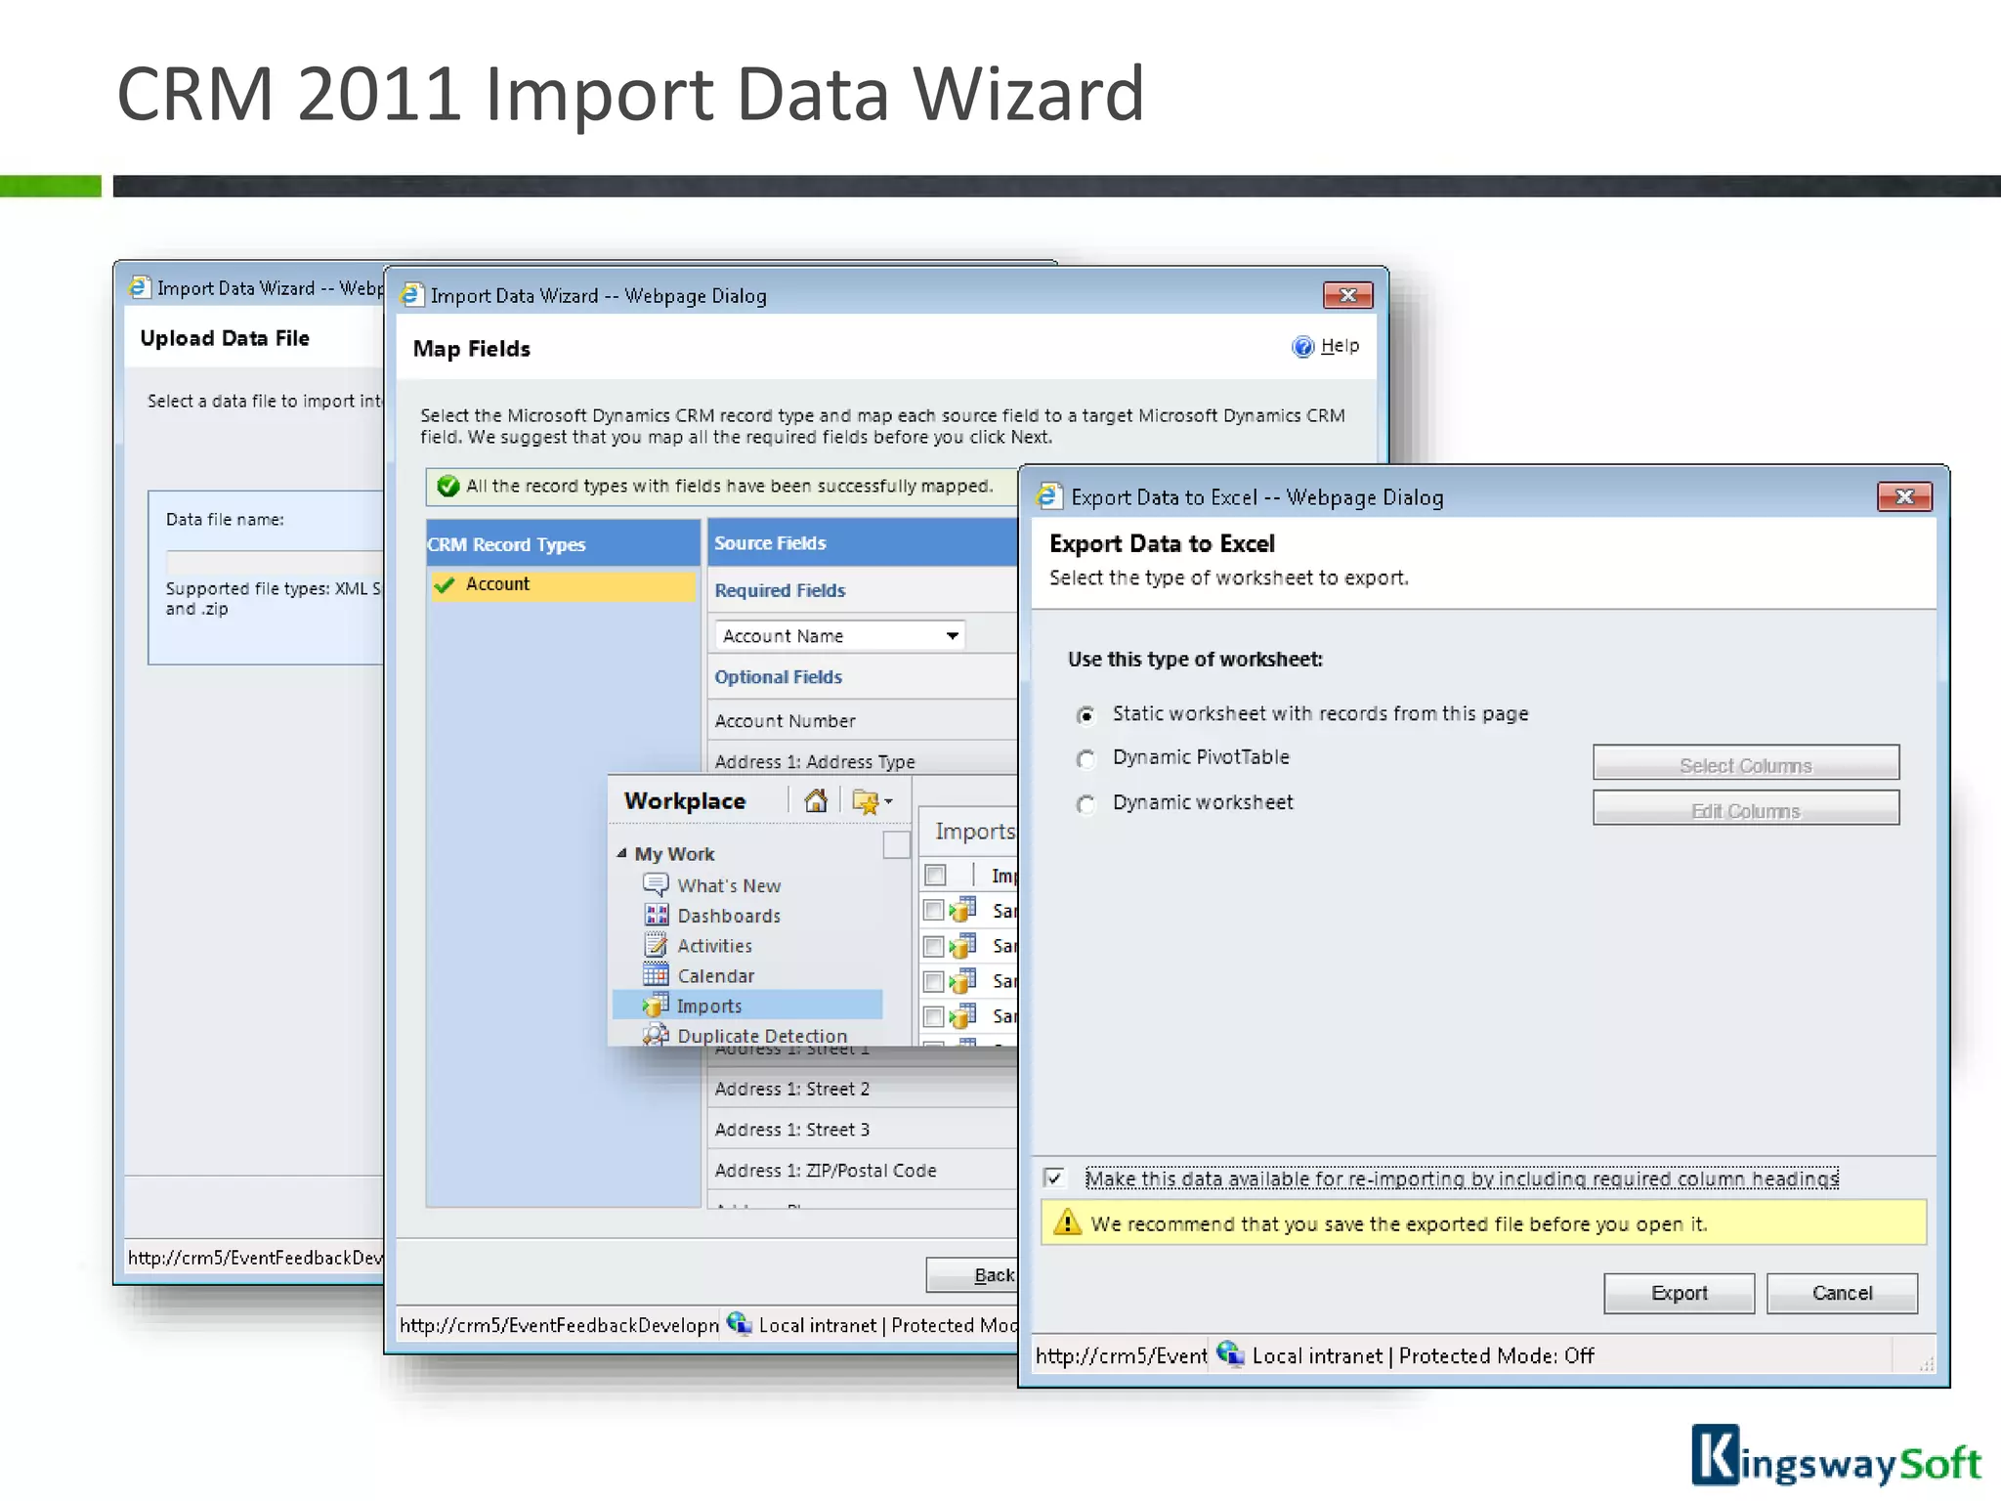The width and height of the screenshot is (2001, 1501).
Task: Select the highlighted Imports navigation entry
Action: (747, 1006)
